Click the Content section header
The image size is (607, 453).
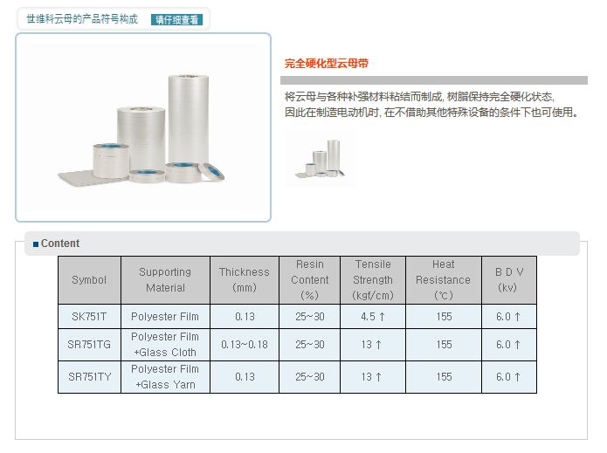[60, 244]
